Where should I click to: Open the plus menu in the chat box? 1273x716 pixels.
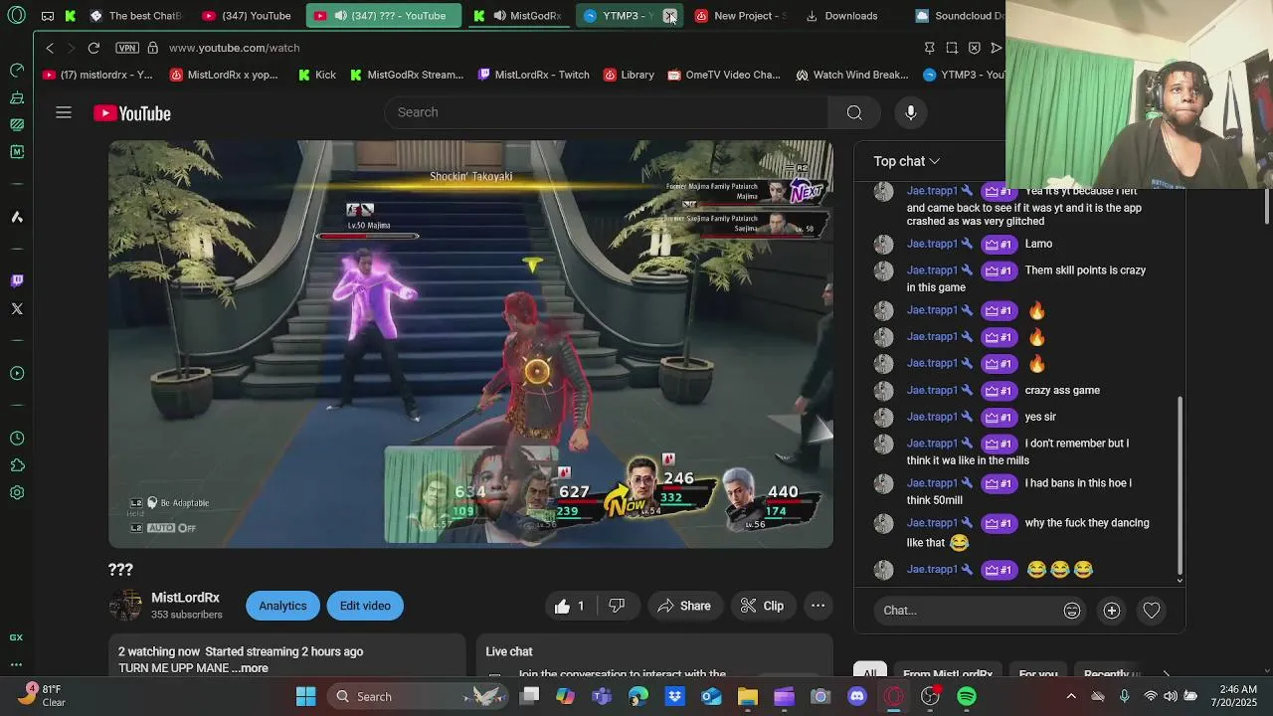pos(1112,611)
